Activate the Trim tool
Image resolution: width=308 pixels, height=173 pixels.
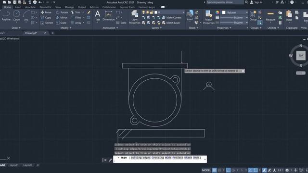click(x=76, y=12)
